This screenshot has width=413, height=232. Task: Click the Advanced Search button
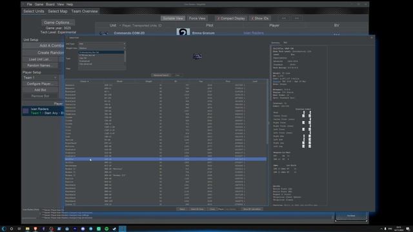coord(161,75)
